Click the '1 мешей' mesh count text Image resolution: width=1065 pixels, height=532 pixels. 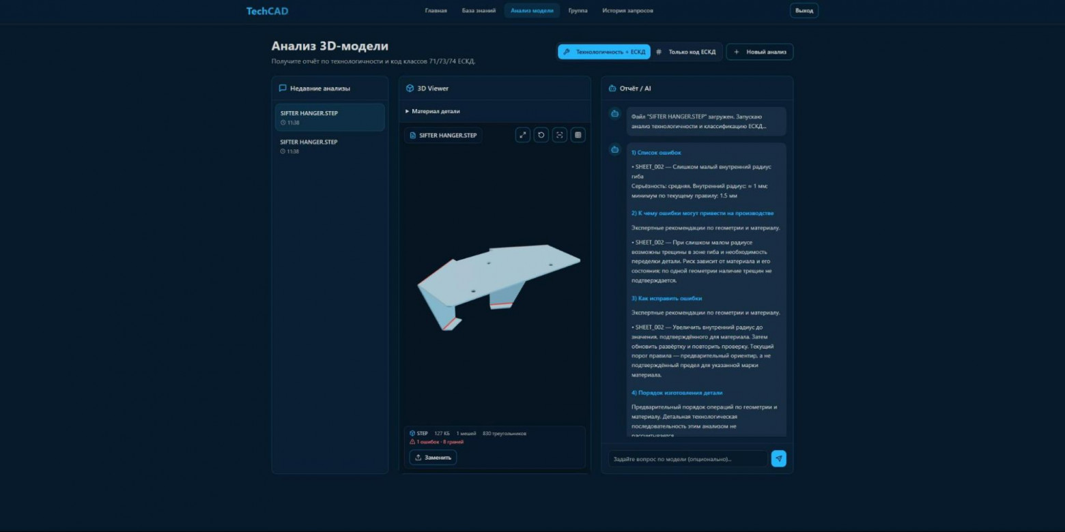[466, 433]
